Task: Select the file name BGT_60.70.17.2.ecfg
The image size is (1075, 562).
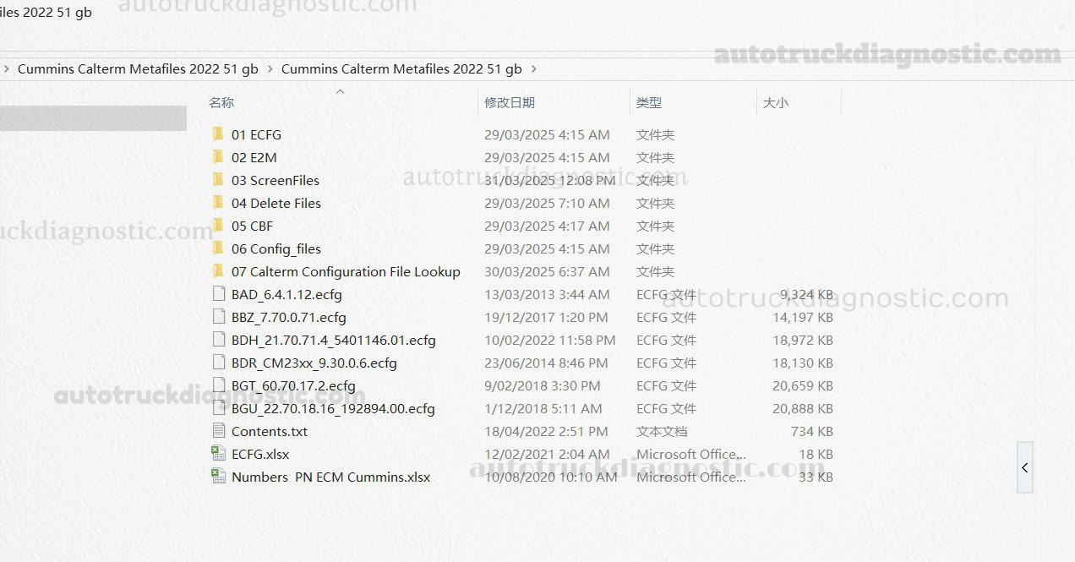Action: (x=293, y=385)
